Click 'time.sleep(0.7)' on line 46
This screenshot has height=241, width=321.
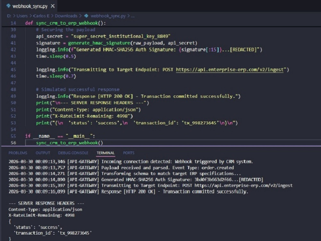pos(56,76)
